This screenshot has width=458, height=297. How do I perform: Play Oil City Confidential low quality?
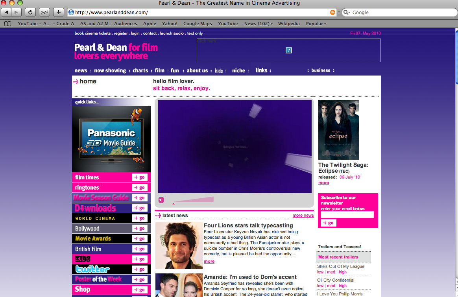[x=320, y=286]
